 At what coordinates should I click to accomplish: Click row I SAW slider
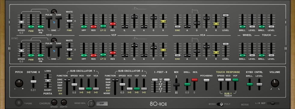(59, 18)
